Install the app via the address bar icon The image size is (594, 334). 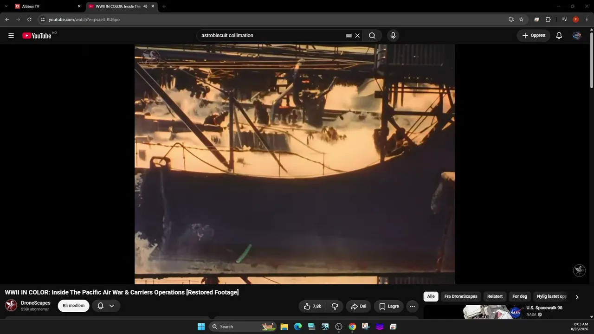pyautogui.click(x=511, y=19)
